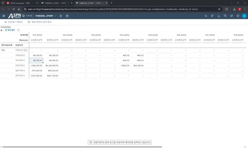Show notifications via the bell icon

click(219, 16)
